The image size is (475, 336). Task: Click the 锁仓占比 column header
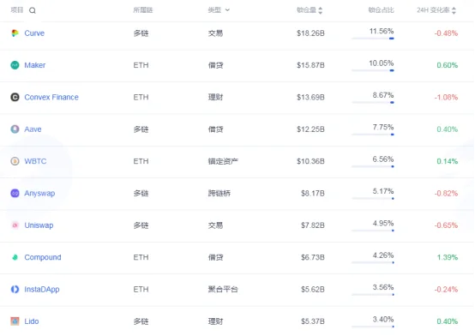pos(381,10)
